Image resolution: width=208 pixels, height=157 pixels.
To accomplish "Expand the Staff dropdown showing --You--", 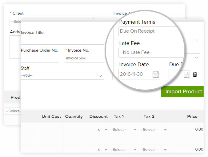I will (x=100, y=76).
